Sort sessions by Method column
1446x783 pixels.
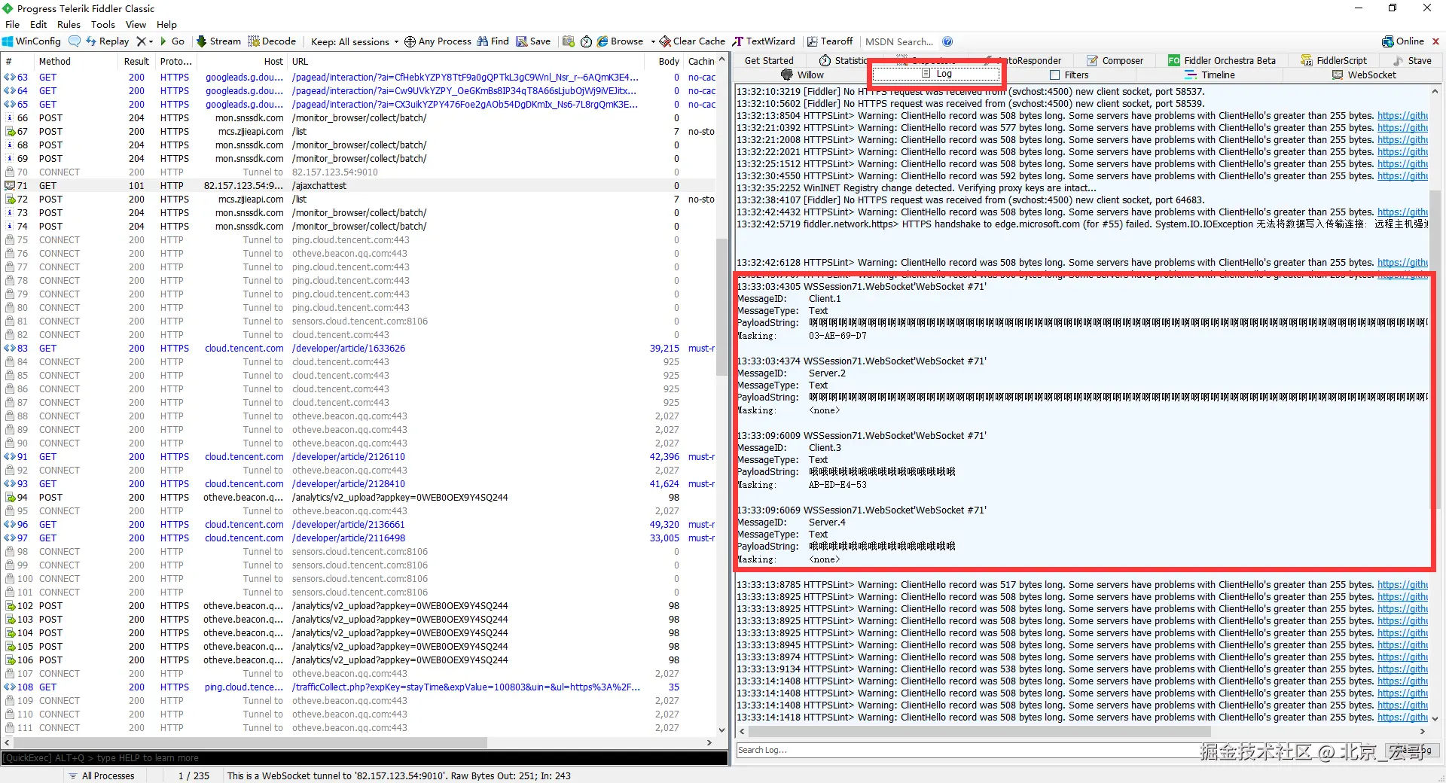coord(75,62)
